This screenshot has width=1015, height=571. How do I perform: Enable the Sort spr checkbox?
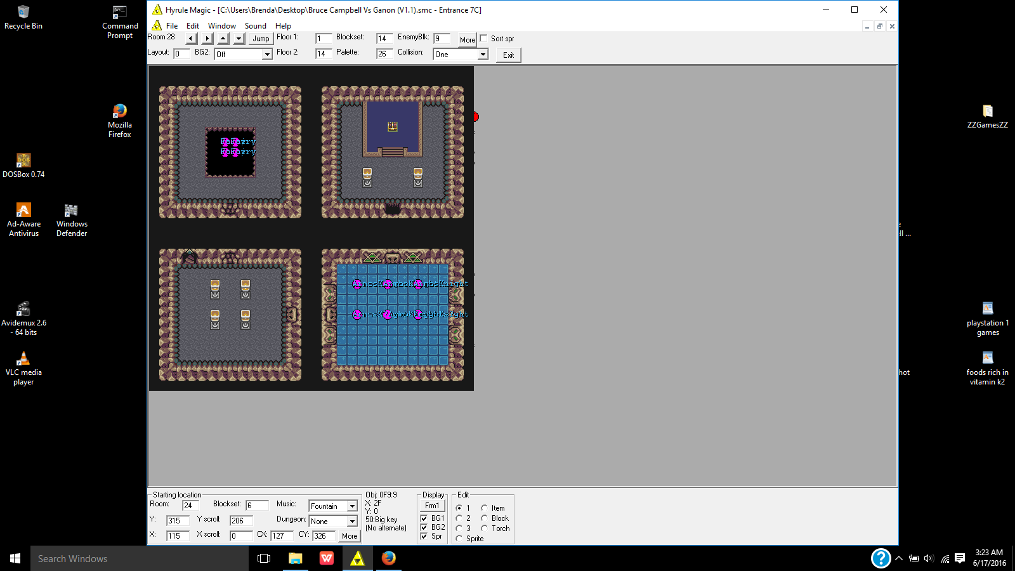(483, 39)
